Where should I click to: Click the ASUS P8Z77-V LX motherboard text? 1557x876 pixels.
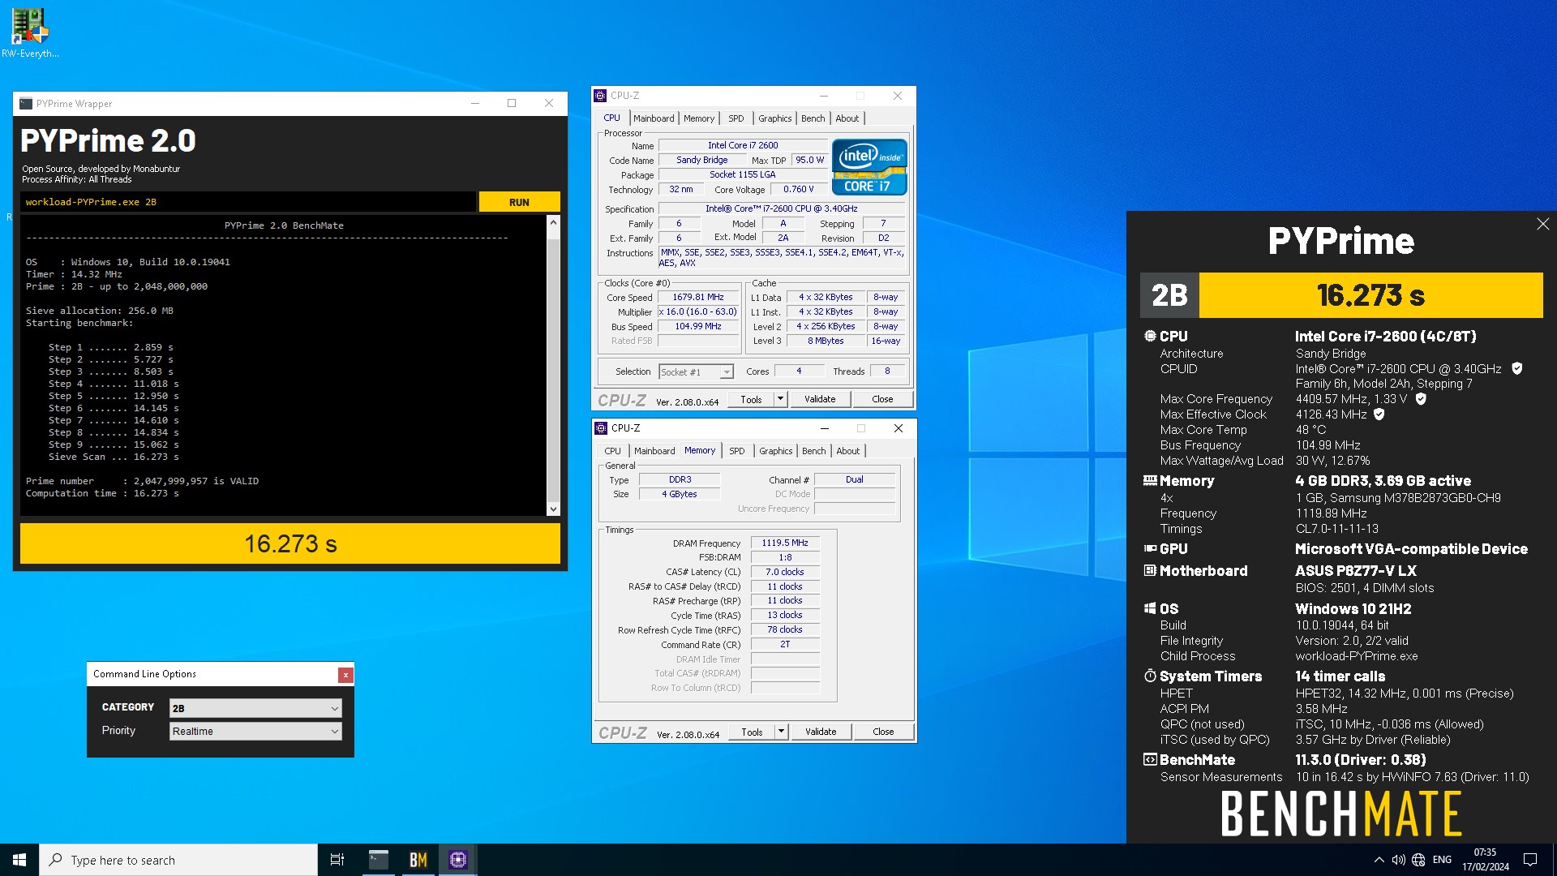pyautogui.click(x=1356, y=571)
